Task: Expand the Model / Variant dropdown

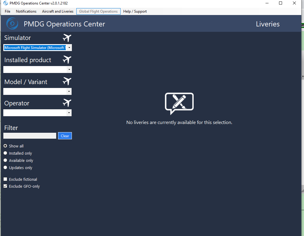Action: point(69,91)
